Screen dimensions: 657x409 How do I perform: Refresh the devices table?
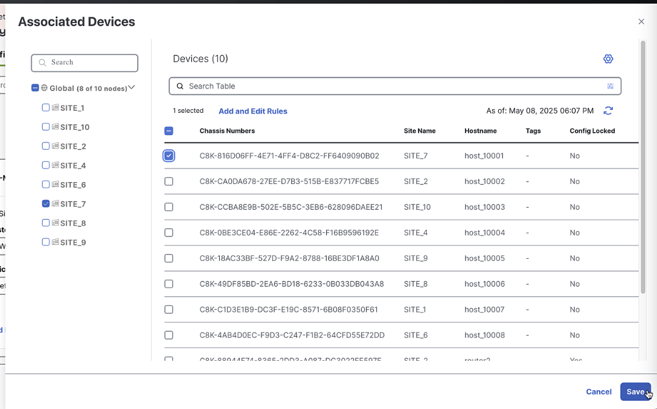(608, 110)
